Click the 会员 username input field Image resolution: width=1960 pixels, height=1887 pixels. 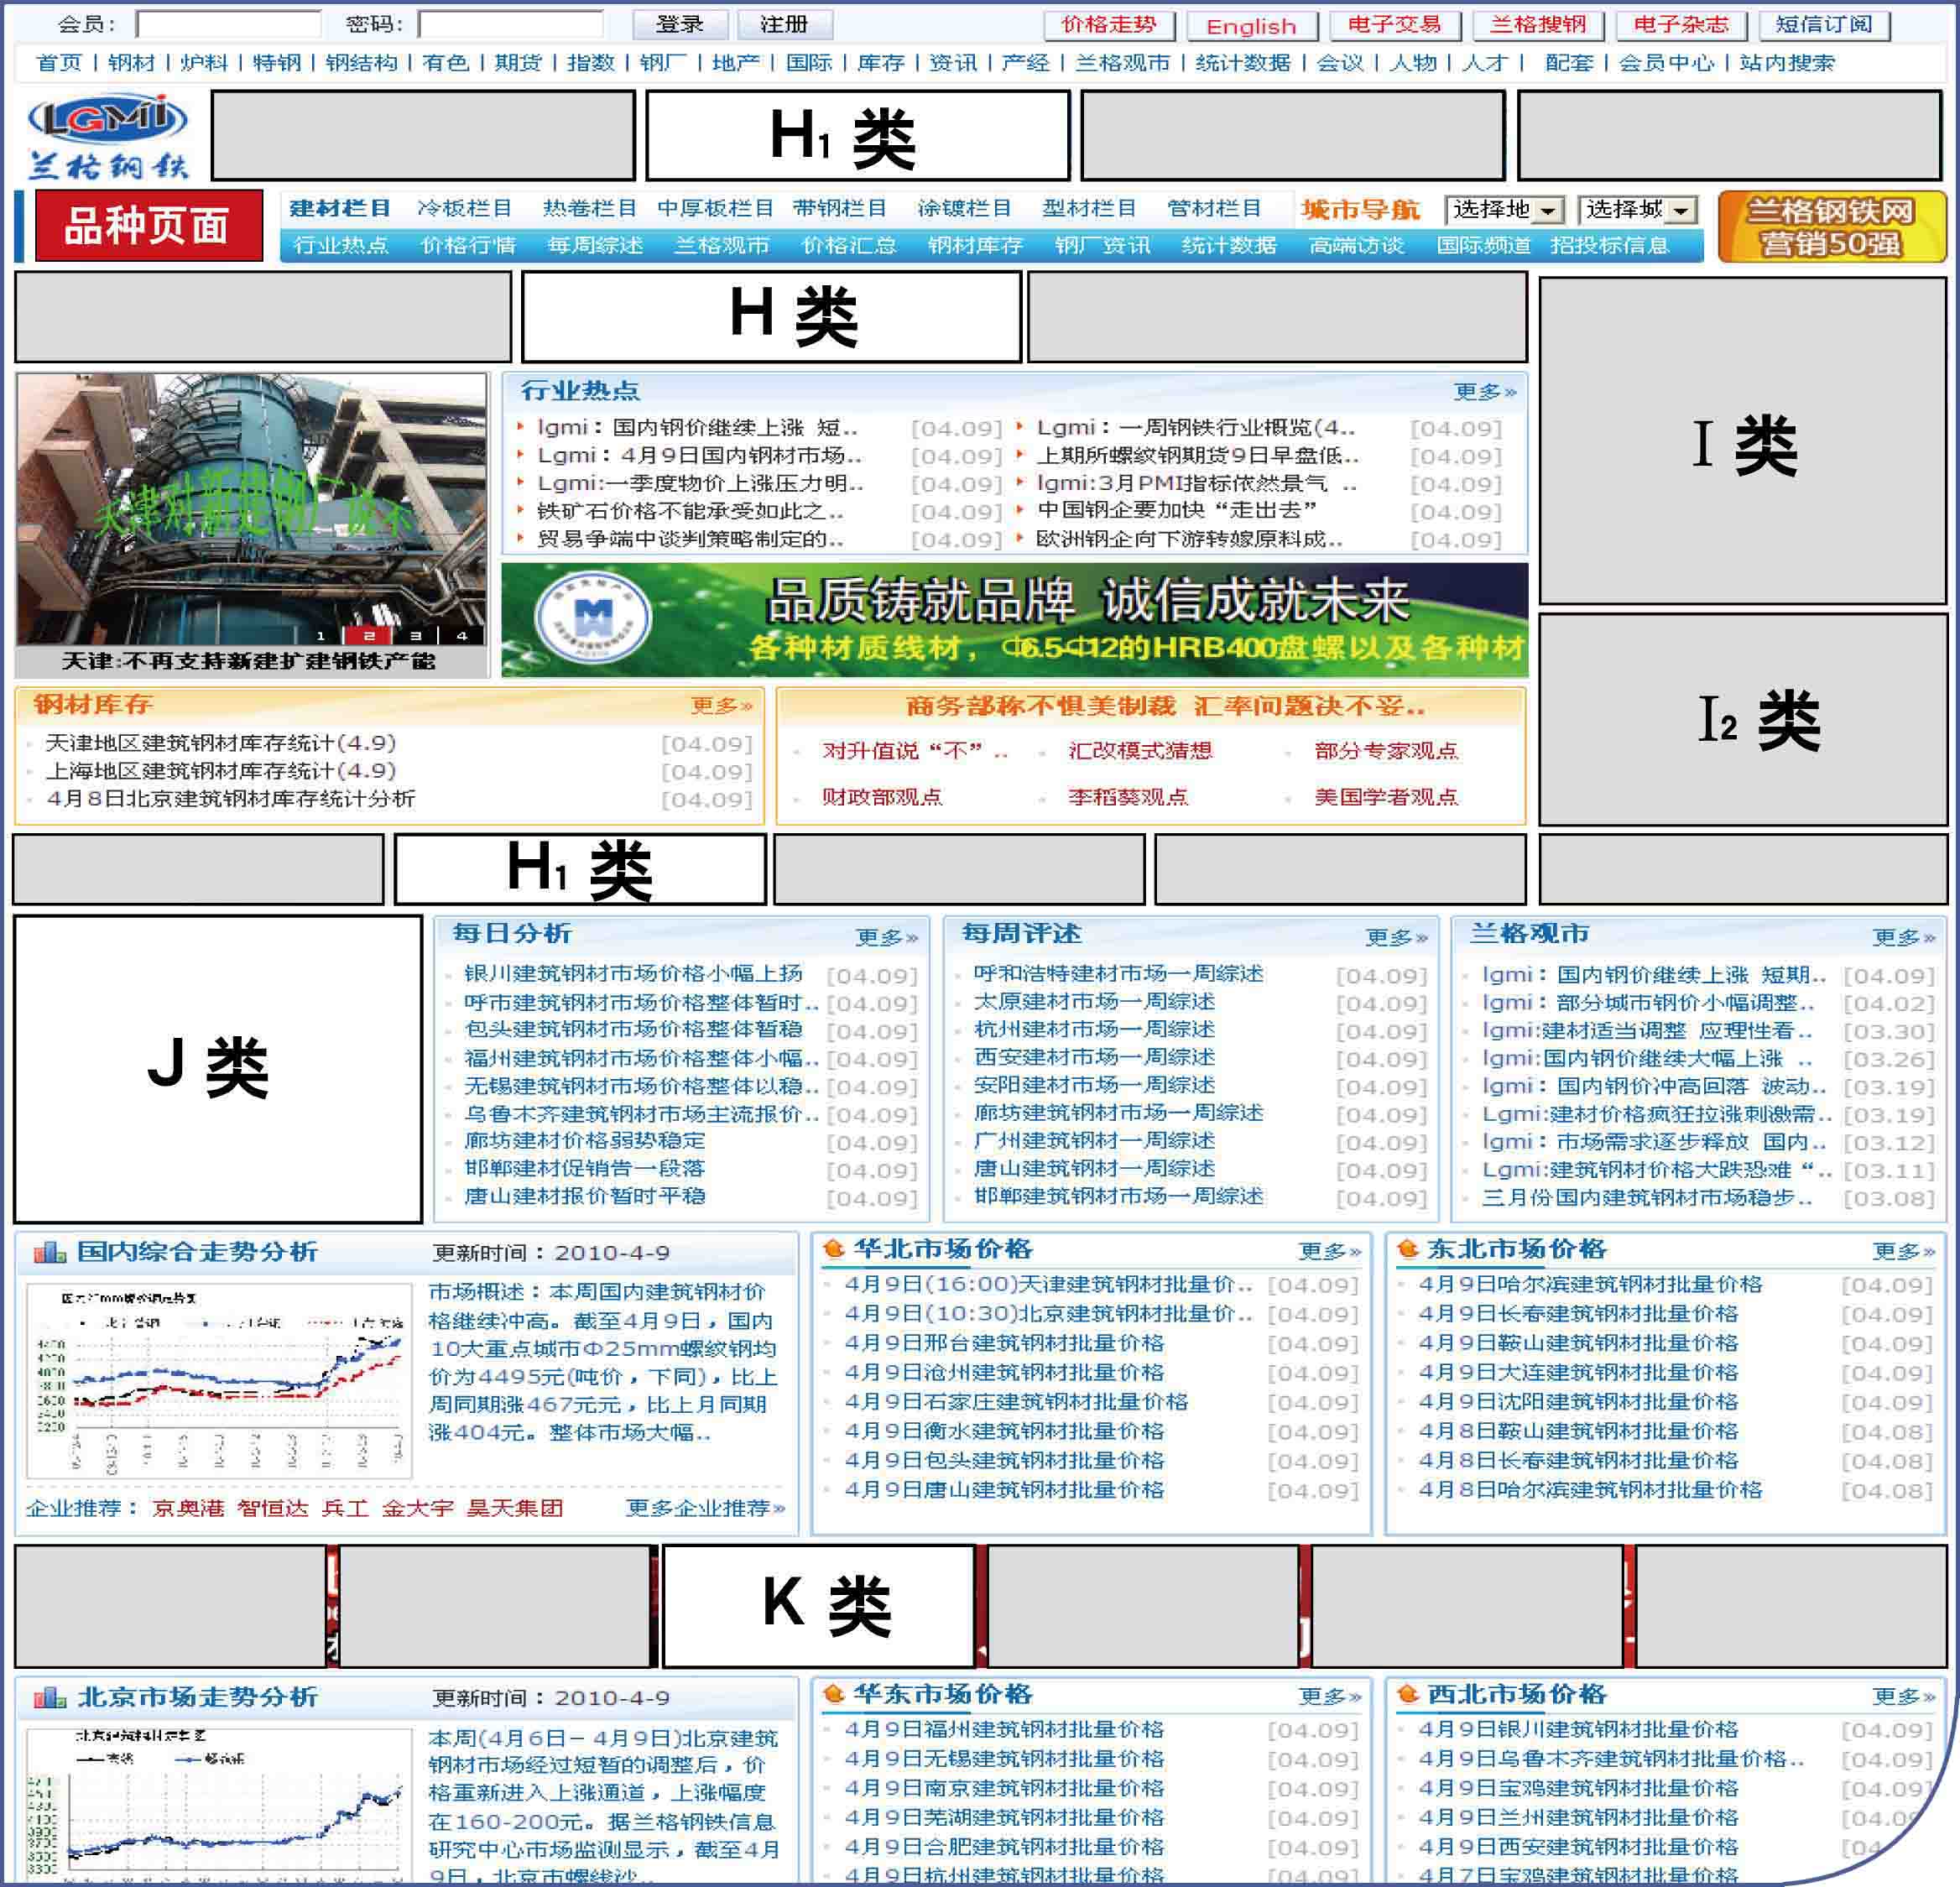click(x=229, y=24)
